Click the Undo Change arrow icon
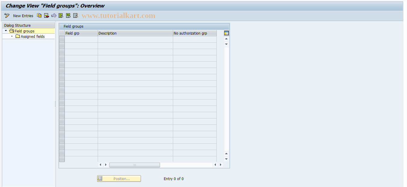The width and height of the screenshot is (407, 187). [x=54, y=16]
